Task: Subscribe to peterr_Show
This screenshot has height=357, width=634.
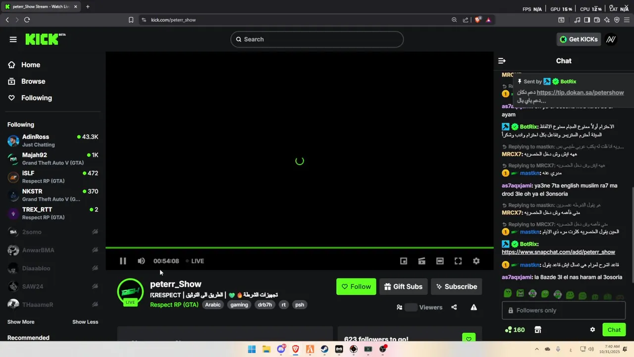Action: 456,287
